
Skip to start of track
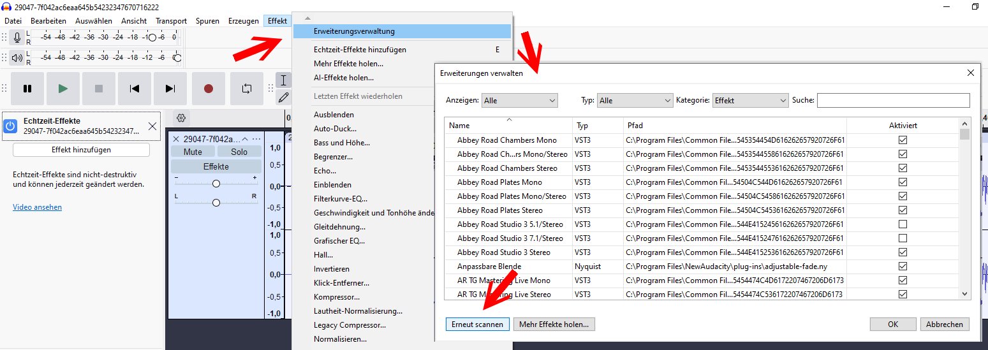coord(135,89)
